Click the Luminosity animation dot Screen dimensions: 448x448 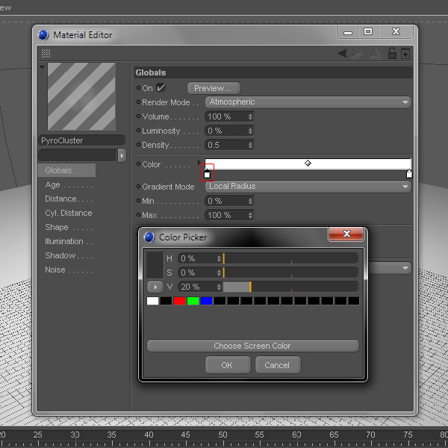[138, 131]
